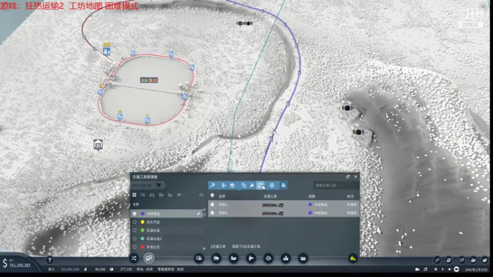The image size is (493, 277).
Task: Click the music note icon
Action: coord(425,270)
